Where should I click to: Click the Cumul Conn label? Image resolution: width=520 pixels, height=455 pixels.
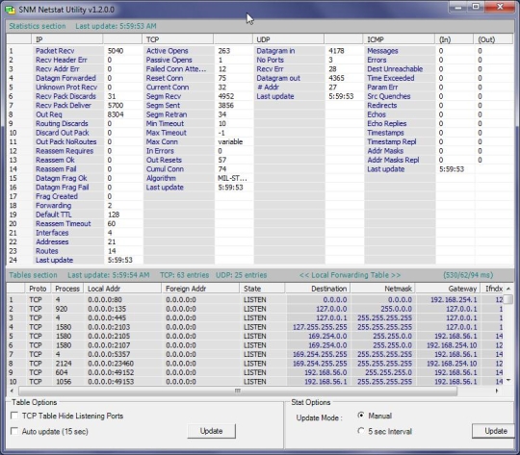coord(165,169)
